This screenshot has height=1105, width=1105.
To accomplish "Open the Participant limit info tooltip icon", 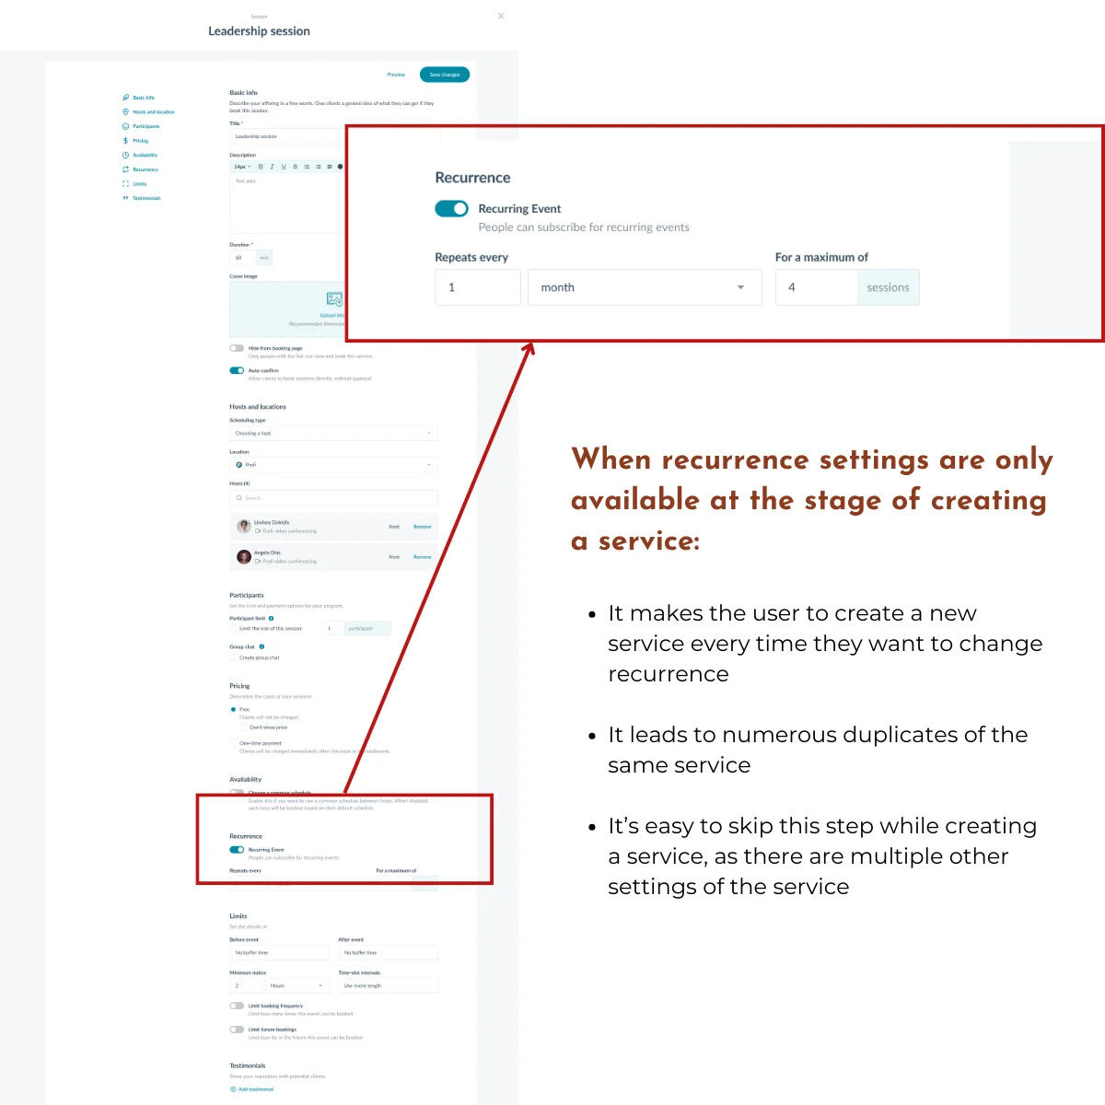I will tap(271, 619).
